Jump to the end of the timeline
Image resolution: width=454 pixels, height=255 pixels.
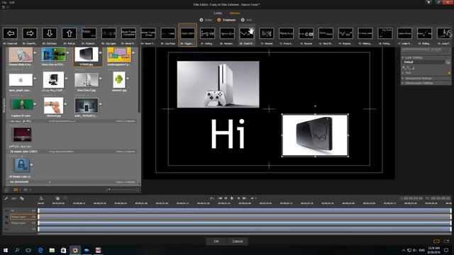[244, 198]
